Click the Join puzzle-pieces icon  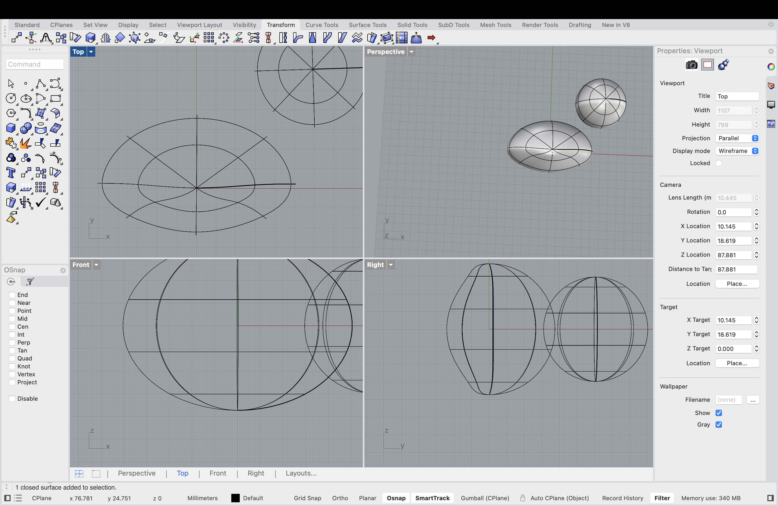tap(11, 143)
